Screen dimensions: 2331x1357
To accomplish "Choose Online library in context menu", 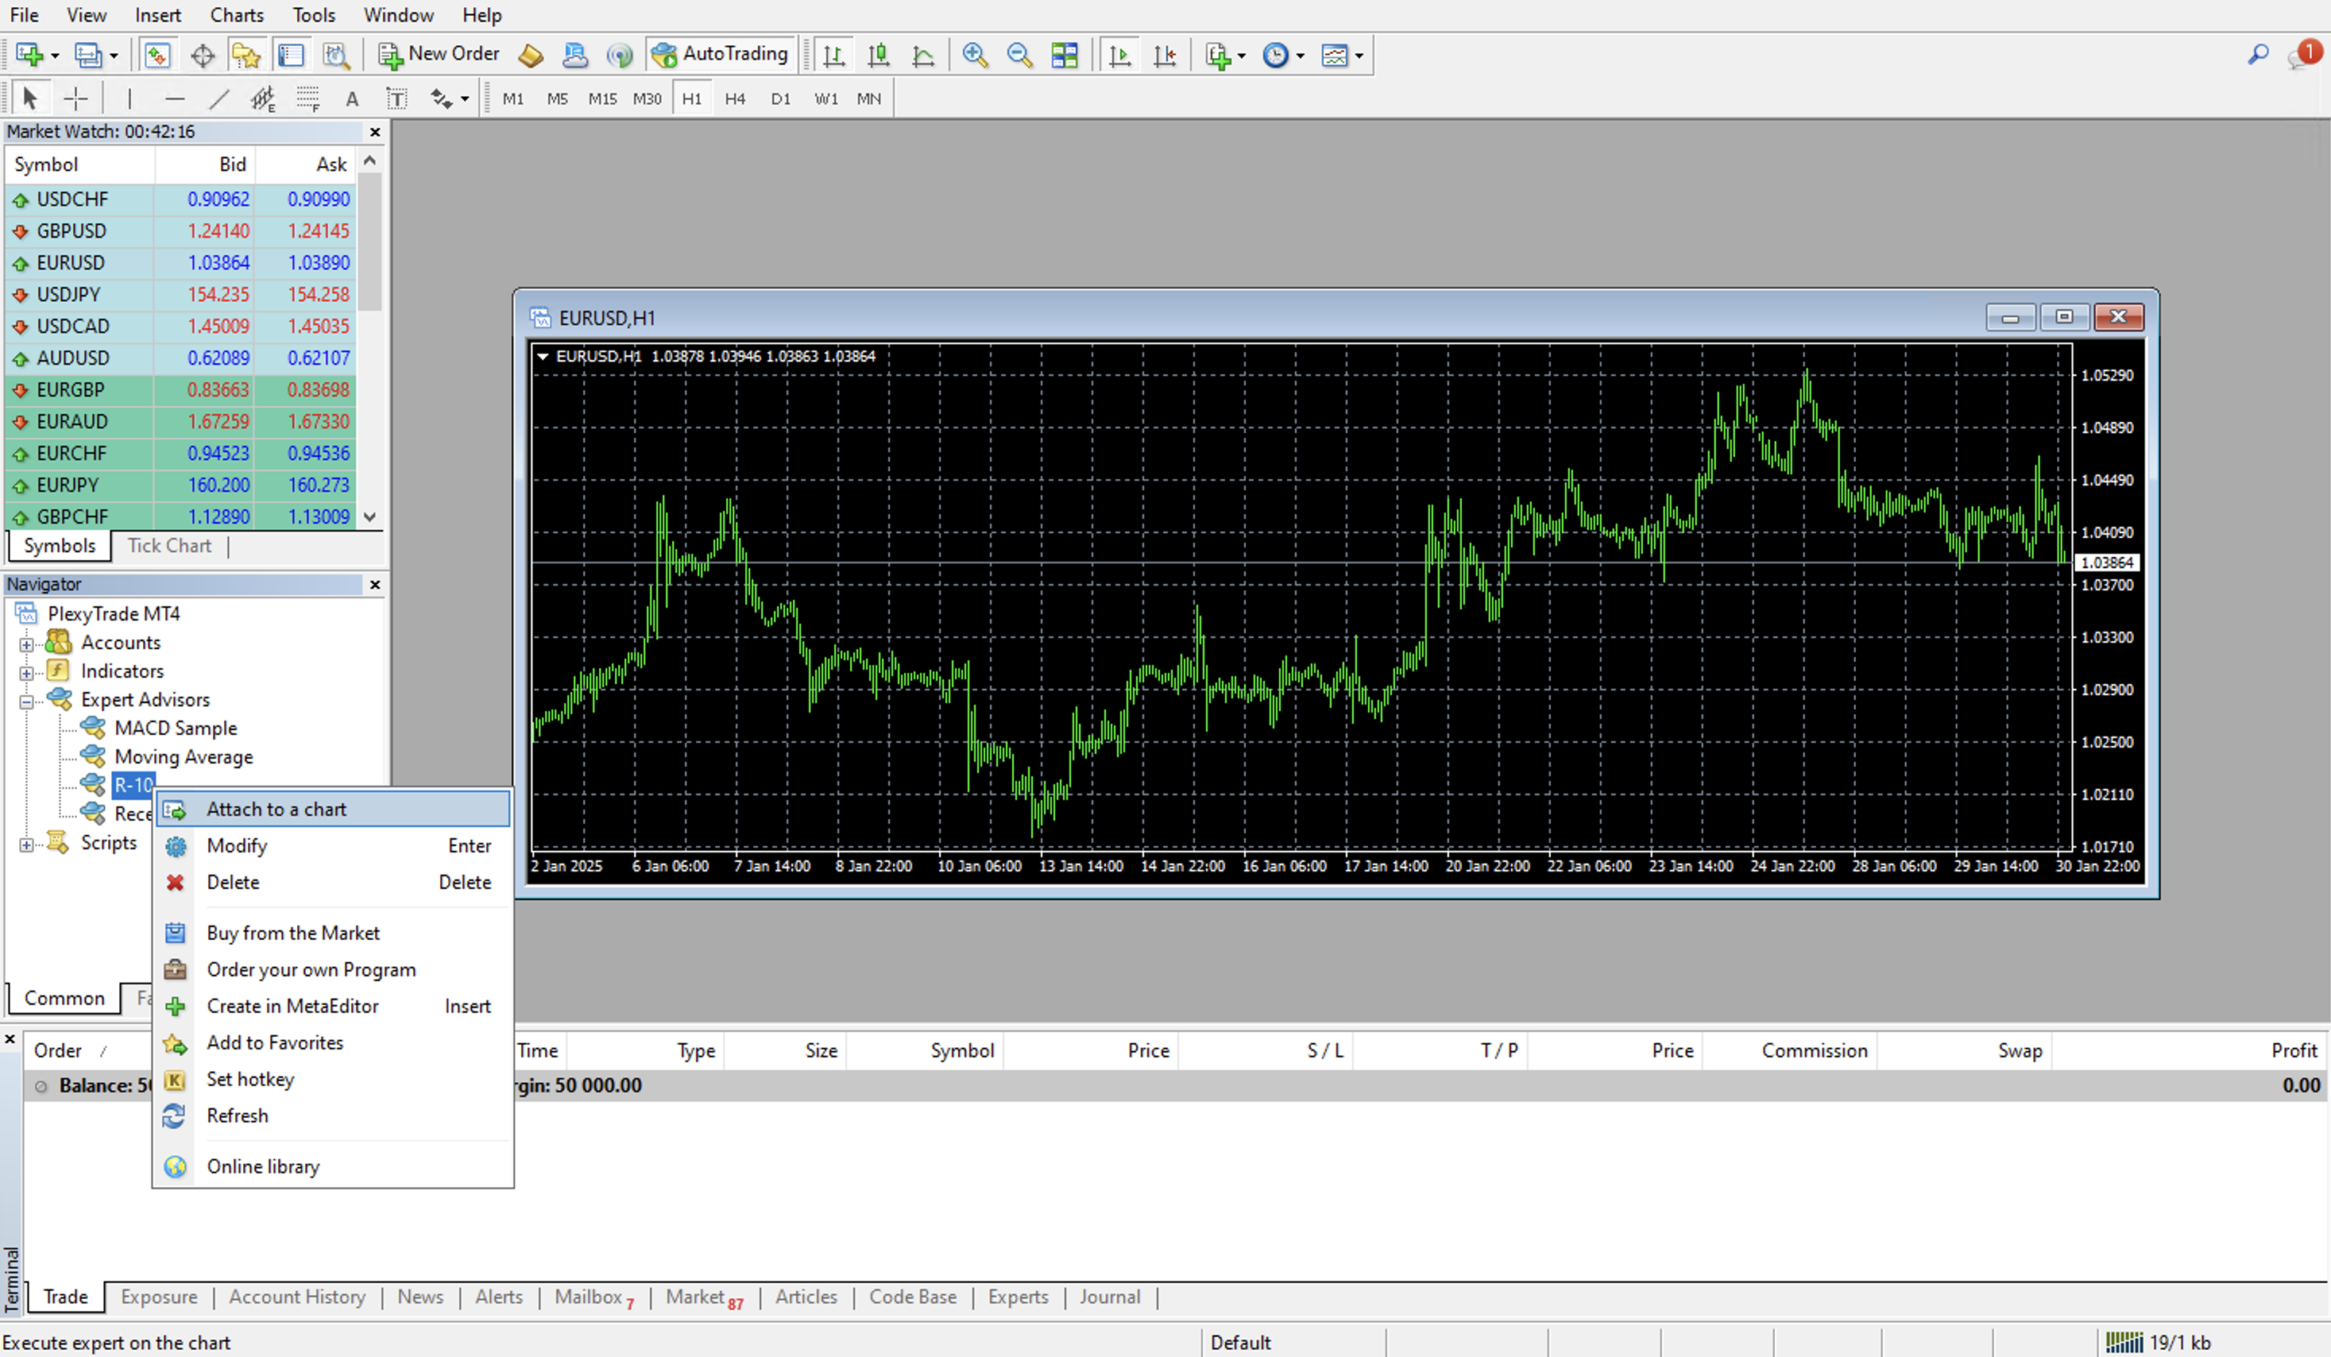I will tap(333, 1166).
